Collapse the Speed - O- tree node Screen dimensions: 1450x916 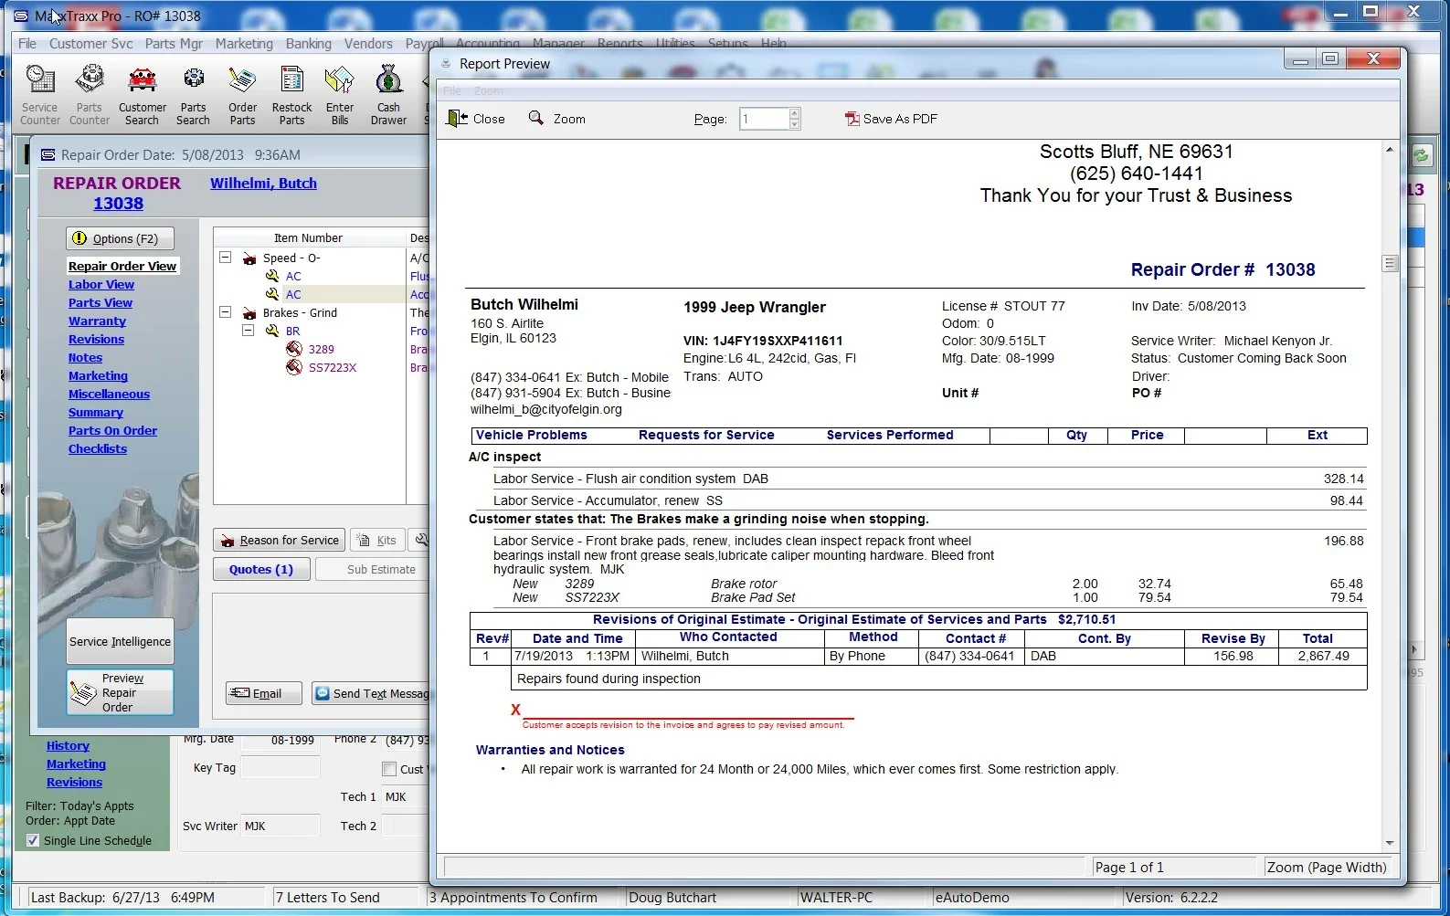coord(225,258)
